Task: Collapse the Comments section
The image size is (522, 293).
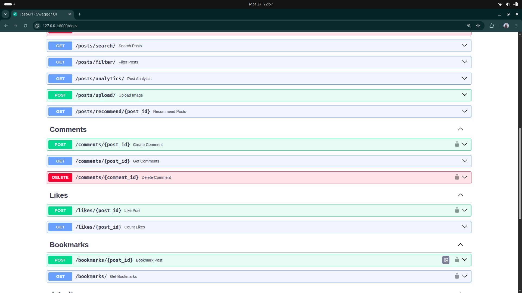Action: tap(460, 129)
